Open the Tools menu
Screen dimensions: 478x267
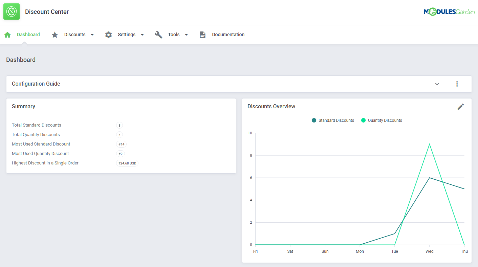click(174, 35)
